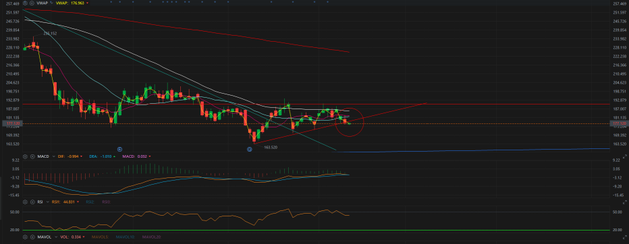
Task: Click the 163.520 low price label
Action: click(x=271, y=148)
